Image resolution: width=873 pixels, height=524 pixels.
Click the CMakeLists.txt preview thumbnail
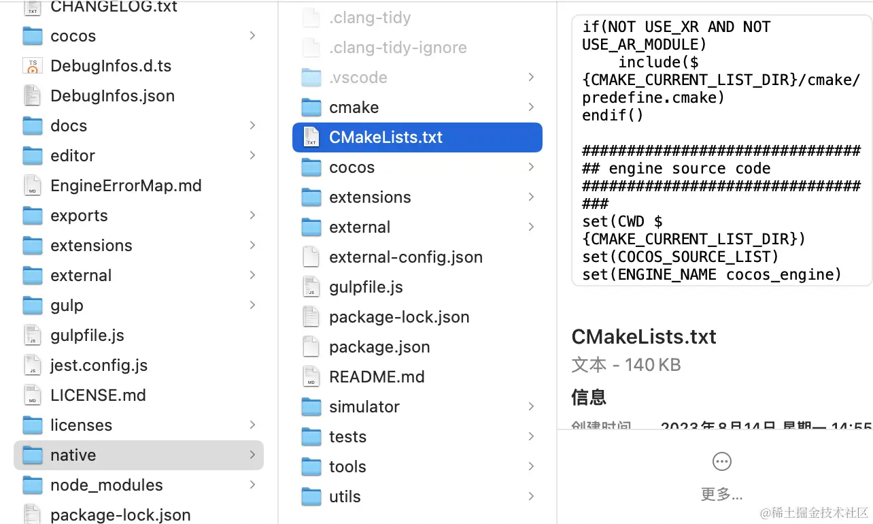(721, 145)
